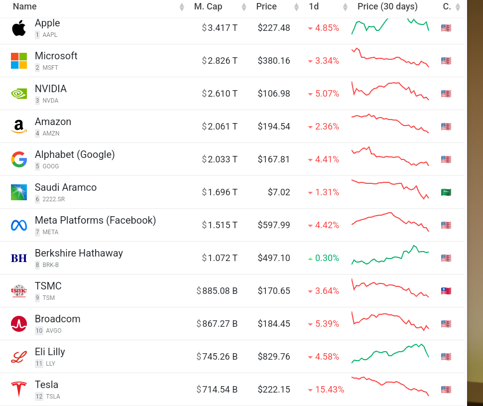The image size is (483, 406).
Task: Sort table by Price column
Action: tap(266, 7)
